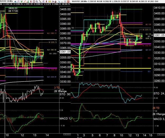Click the STO 30 indicator label
Image resolution: width=165 pixels, height=138 pixels.
(x=65, y=94)
